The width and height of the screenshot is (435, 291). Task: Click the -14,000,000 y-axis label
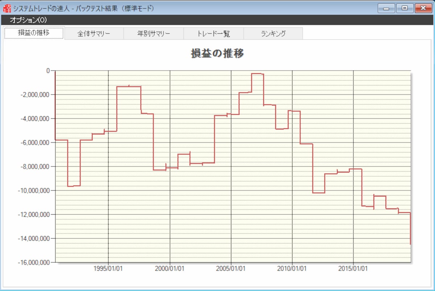point(33,239)
